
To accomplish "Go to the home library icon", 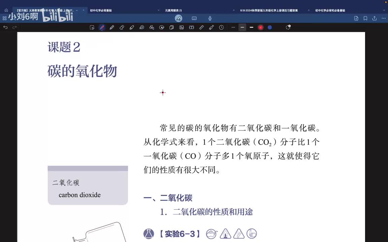I will [6, 10].
